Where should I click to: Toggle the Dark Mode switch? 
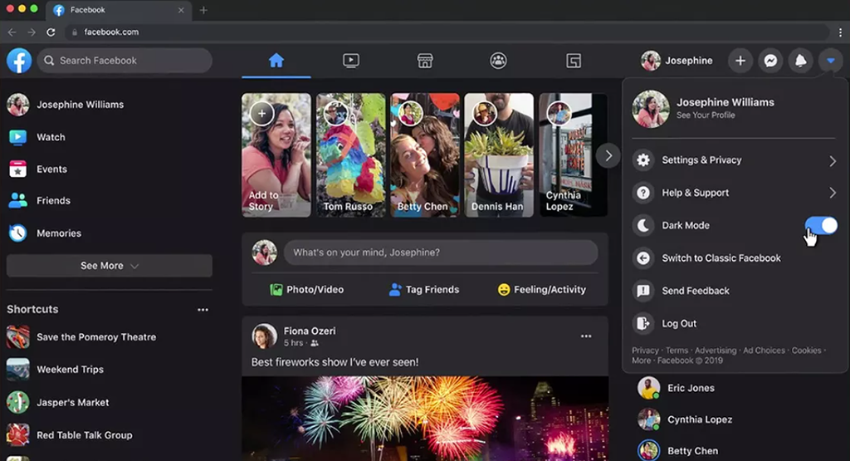821,225
